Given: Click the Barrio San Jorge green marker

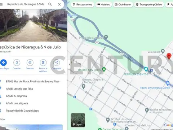Looking at the screenshot, I should click(x=104, y=69).
